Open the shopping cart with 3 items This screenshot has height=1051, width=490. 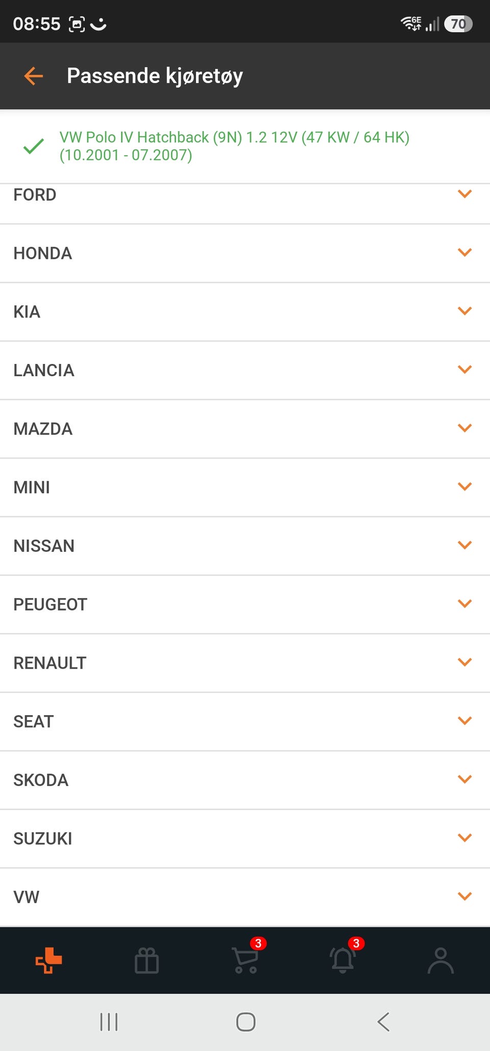(246, 960)
